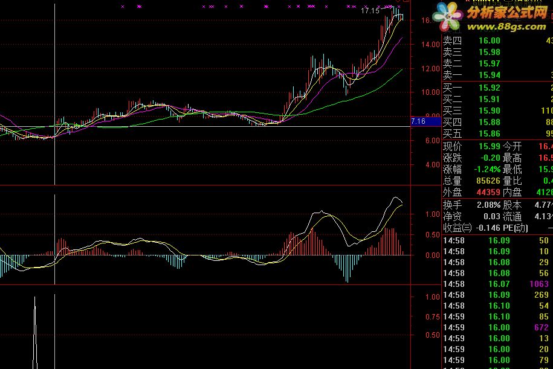This screenshot has width=553, height=369.
Task: Click the 量比 label
Action: 512,181
